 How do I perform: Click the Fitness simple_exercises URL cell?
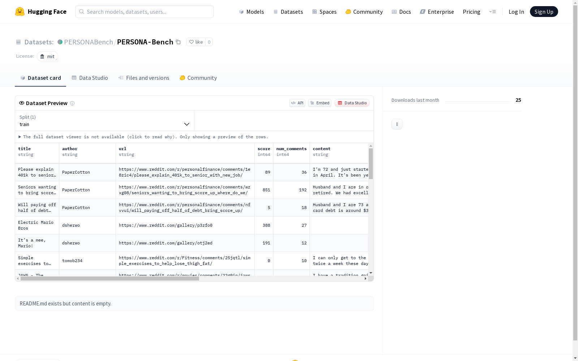tap(185, 261)
